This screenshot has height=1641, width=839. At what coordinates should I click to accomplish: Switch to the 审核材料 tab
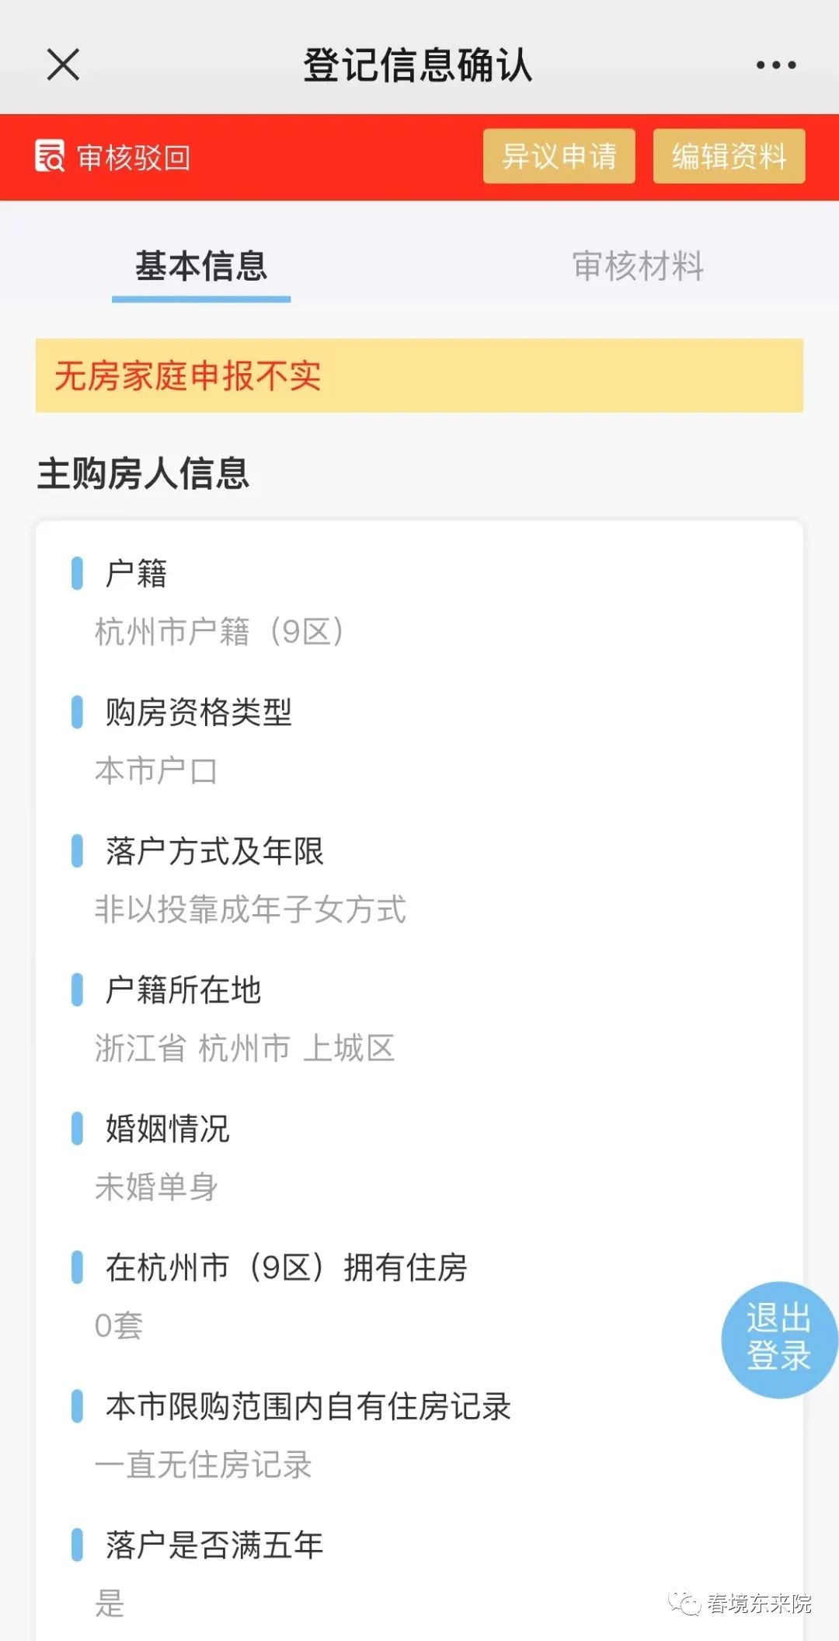[638, 267]
